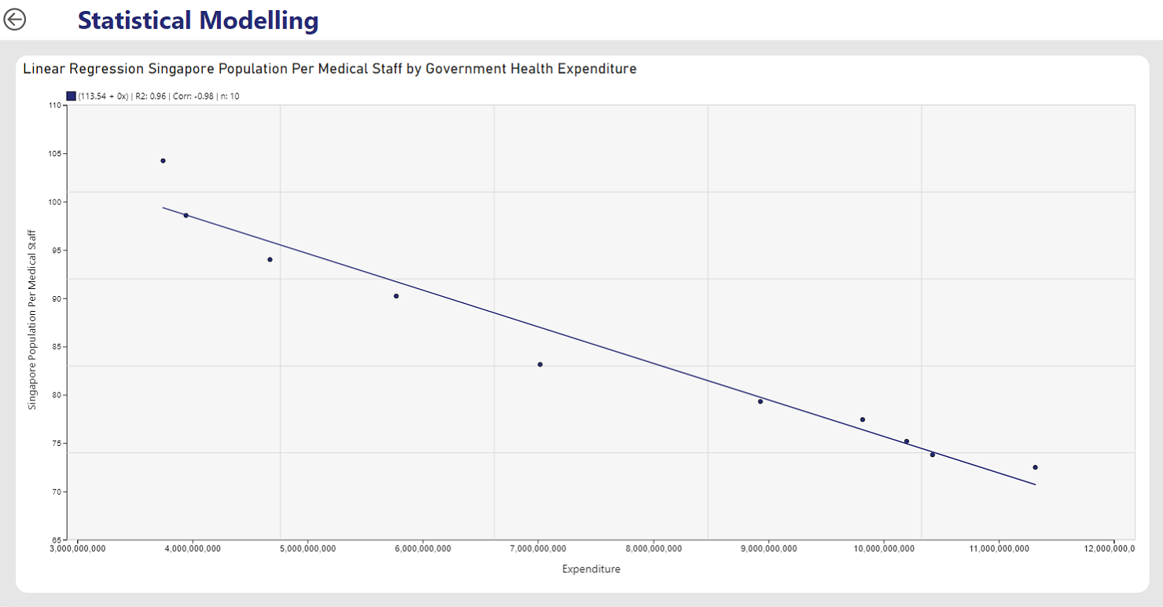The image size is (1163, 607).
Task: Select the Linear Regression chart title
Action: tap(329, 69)
